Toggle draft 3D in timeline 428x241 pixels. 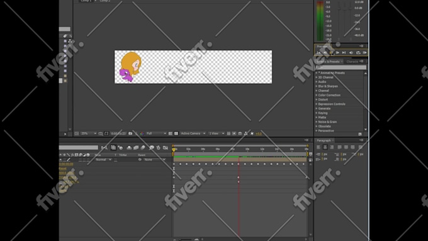(120, 148)
